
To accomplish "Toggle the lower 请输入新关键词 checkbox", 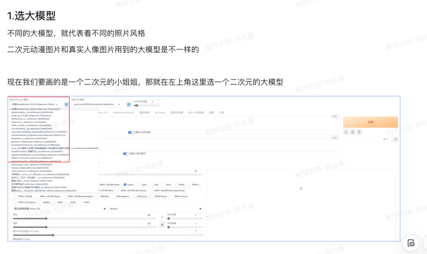I will tap(124, 154).
